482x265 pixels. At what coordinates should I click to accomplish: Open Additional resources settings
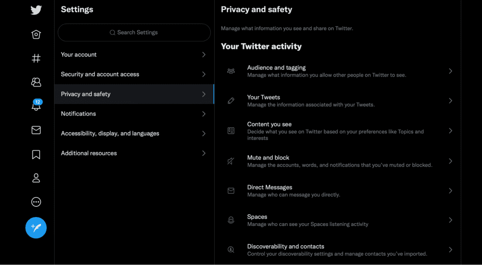[x=134, y=153]
